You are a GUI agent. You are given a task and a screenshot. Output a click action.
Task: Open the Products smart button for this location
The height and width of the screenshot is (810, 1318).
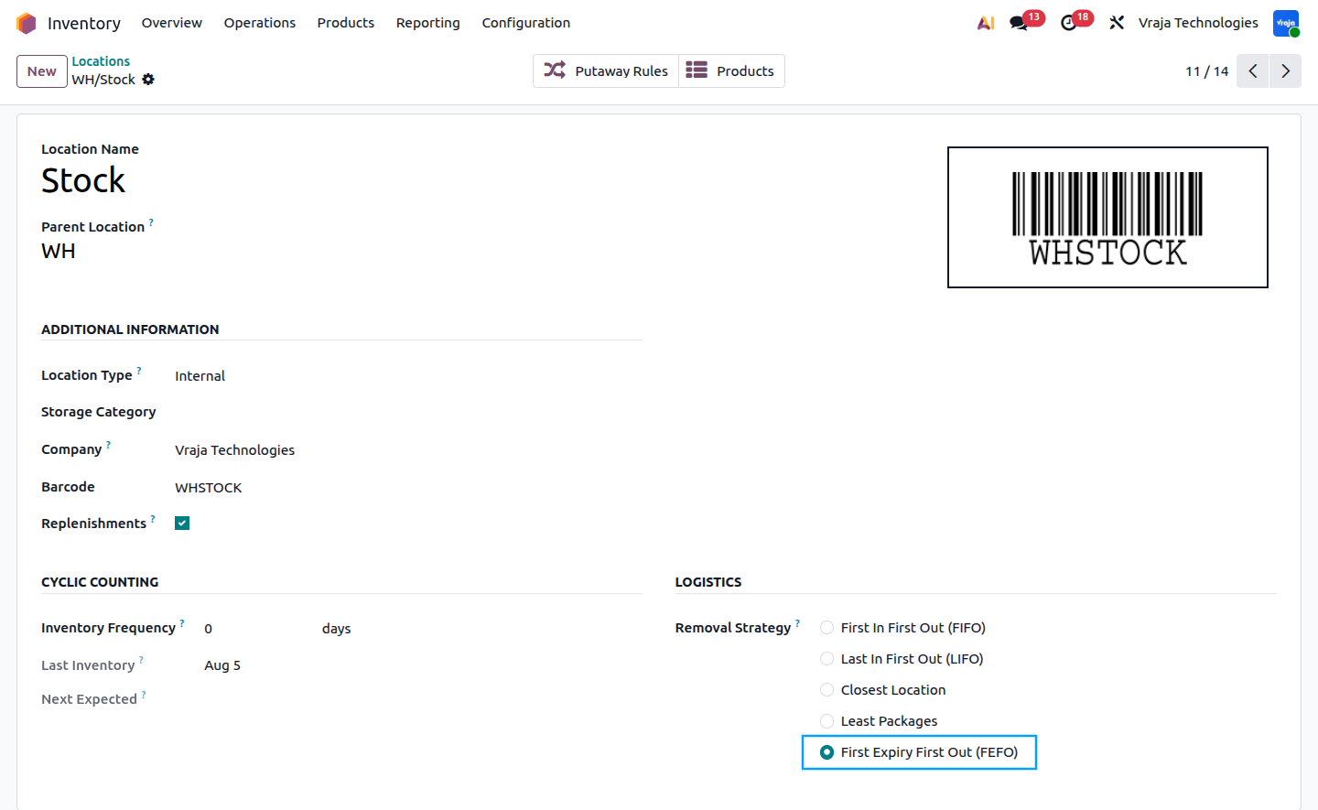click(731, 71)
